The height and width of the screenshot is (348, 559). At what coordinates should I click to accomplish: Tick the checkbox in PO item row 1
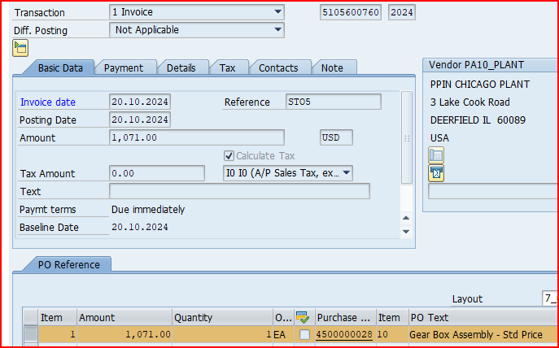click(x=304, y=334)
